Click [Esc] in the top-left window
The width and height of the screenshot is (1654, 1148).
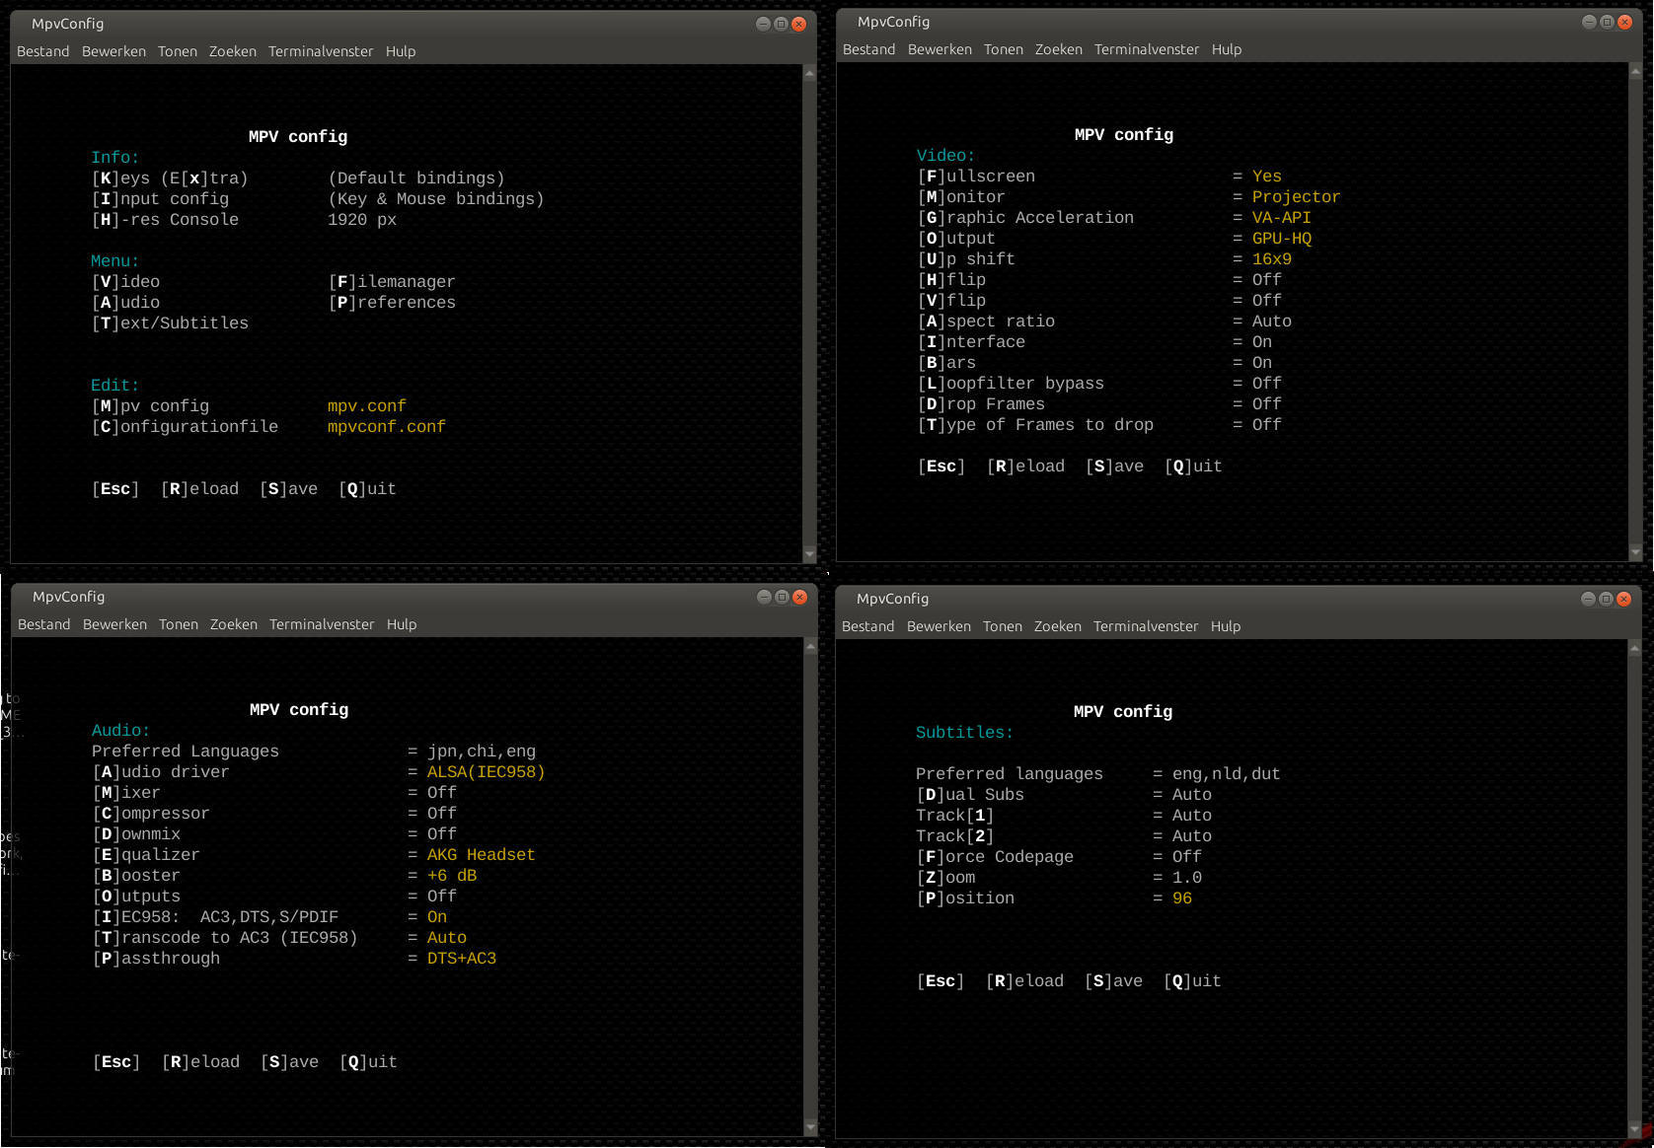pos(115,489)
